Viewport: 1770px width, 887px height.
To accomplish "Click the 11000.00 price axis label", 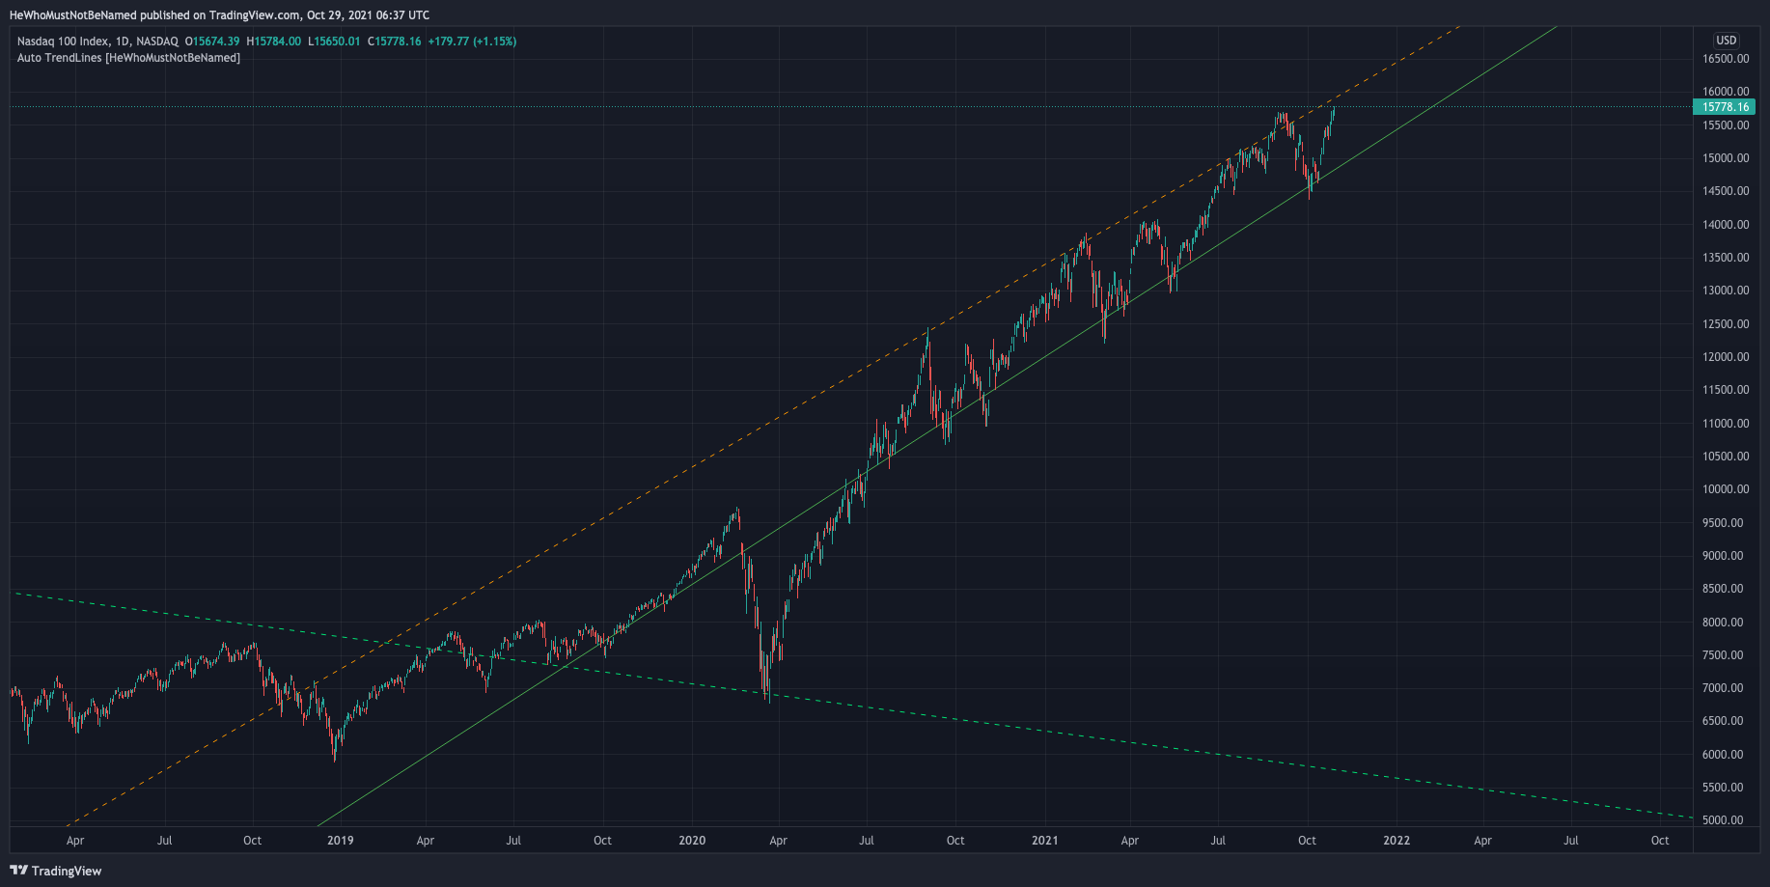I will click(x=1726, y=424).
